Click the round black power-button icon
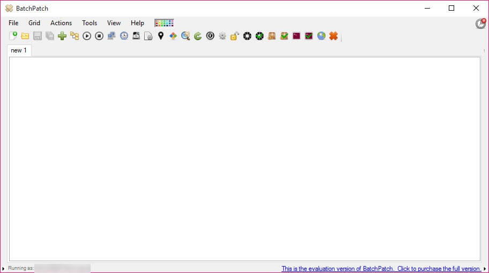The width and height of the screenshot is (489, 273). pyautogui.click(x=210, y=36)
